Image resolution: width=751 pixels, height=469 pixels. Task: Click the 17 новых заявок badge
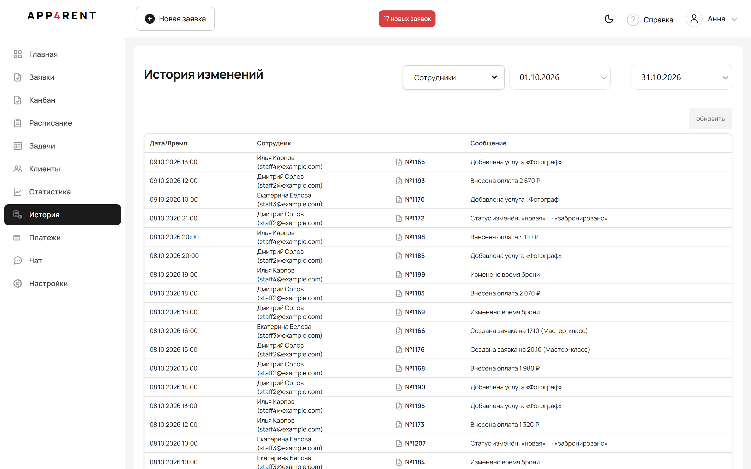point(407,19)
